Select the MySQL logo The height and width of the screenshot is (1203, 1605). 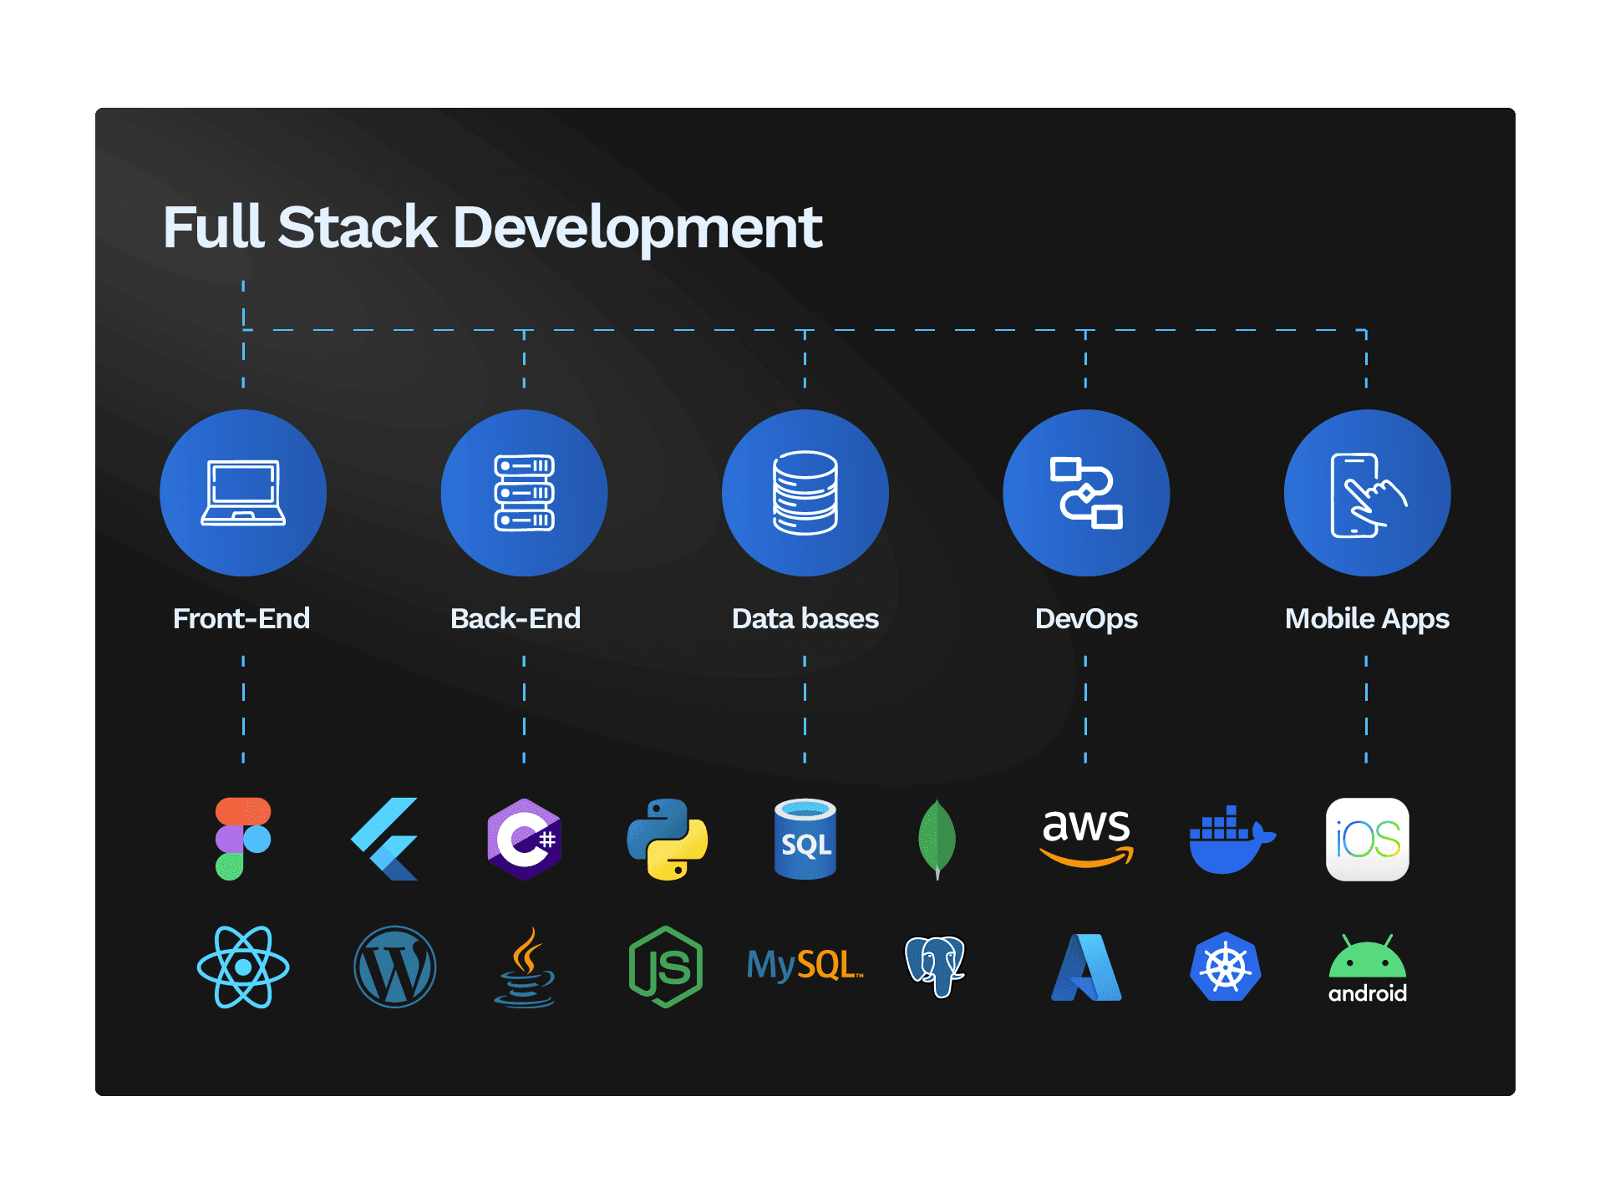805,965
